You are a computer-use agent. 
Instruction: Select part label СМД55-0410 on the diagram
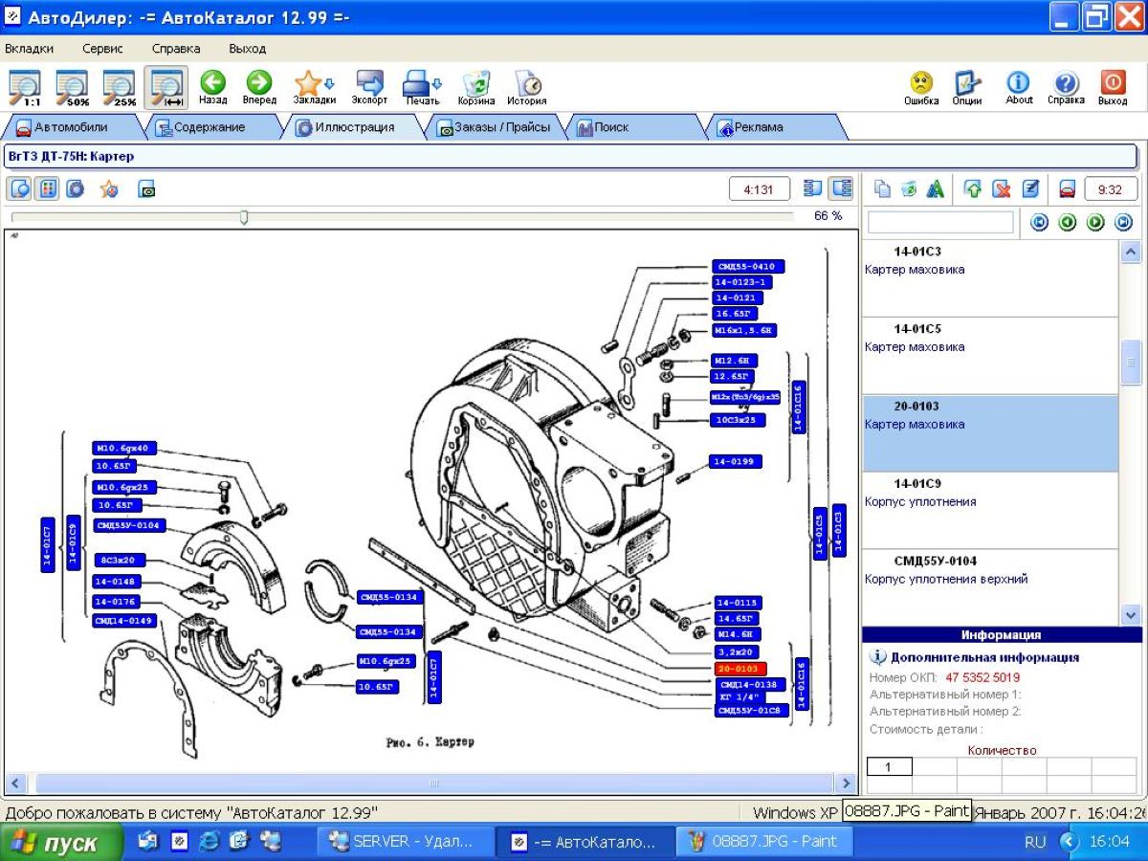click(x=748, y=267)
